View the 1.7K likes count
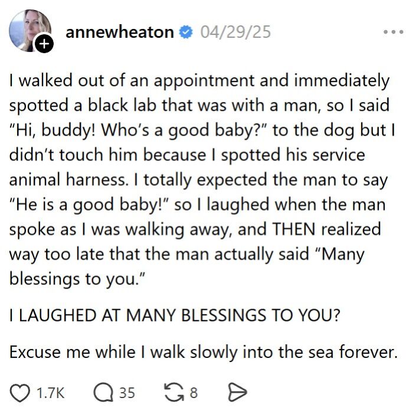The width and height of the screenshot is (413, 414). coord(50,393)
